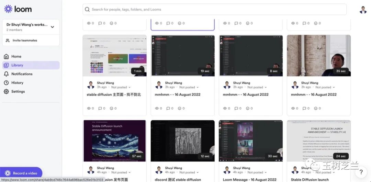The image size is (371, 182).
Task: Click comments icon on 35 sec mmhmm card
Action: tap(304, 108)
